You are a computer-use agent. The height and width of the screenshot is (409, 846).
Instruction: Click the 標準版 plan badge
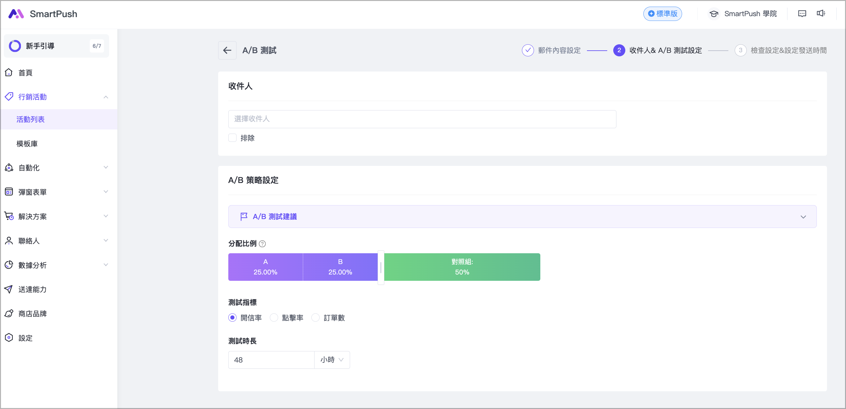[x=662, y=14]
